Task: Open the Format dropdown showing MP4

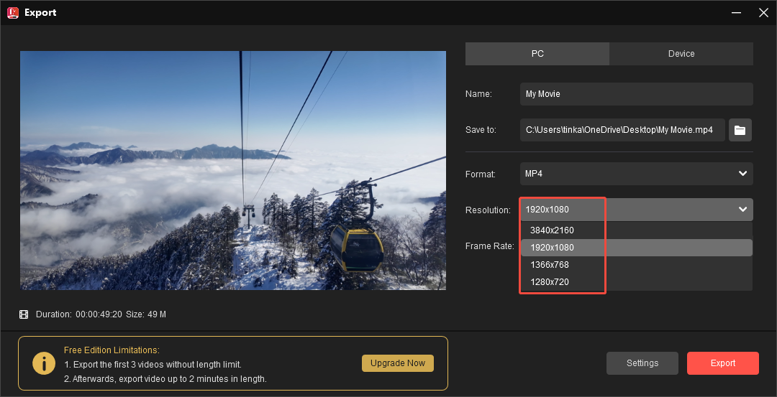Action: [x=636, y=174]
